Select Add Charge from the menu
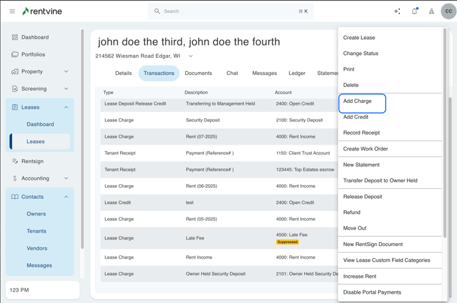 pyautogui.click(x=357, y=101)
